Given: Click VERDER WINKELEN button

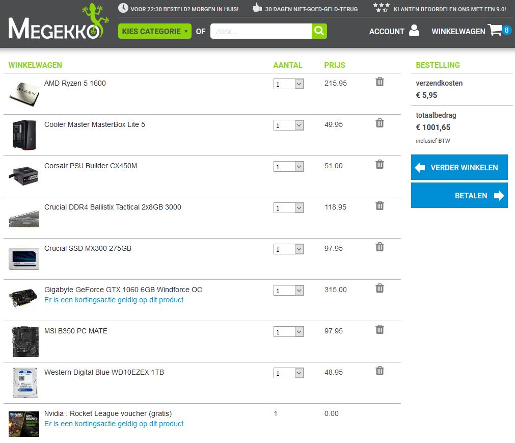Looking at the screenshot, I should pos(459,167).
